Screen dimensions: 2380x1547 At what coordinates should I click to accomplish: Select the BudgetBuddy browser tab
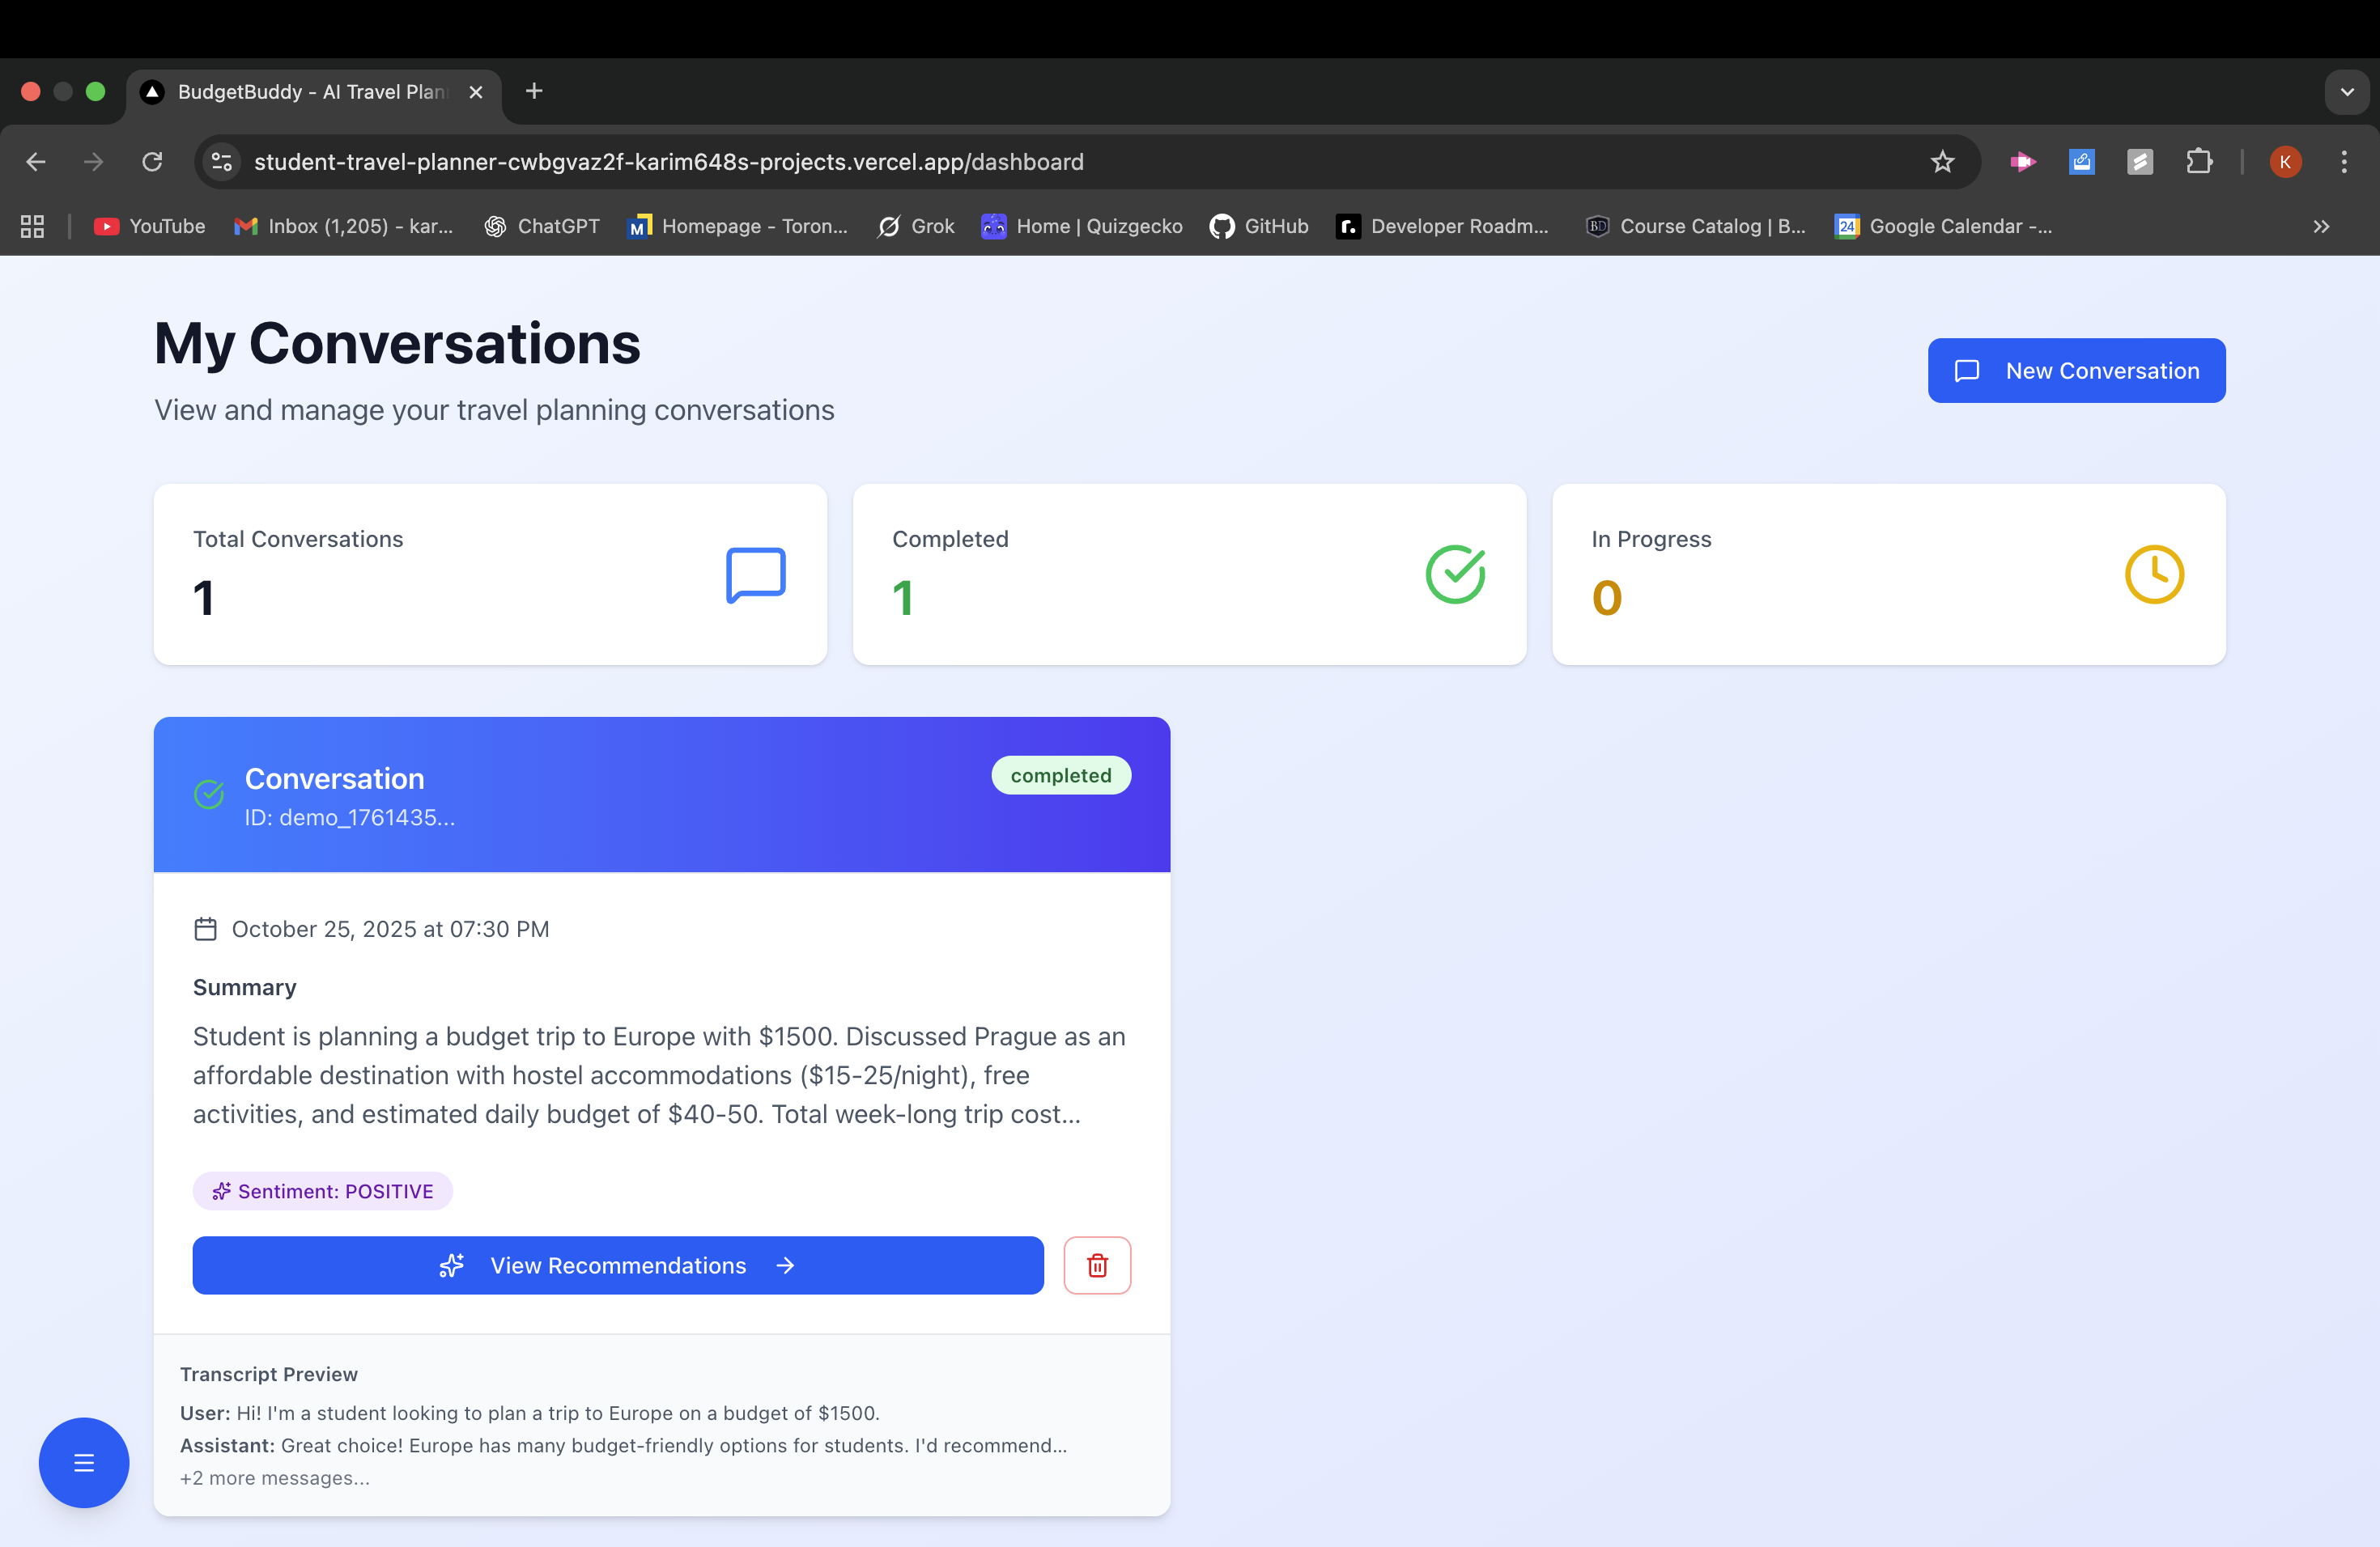click(310, 92)
